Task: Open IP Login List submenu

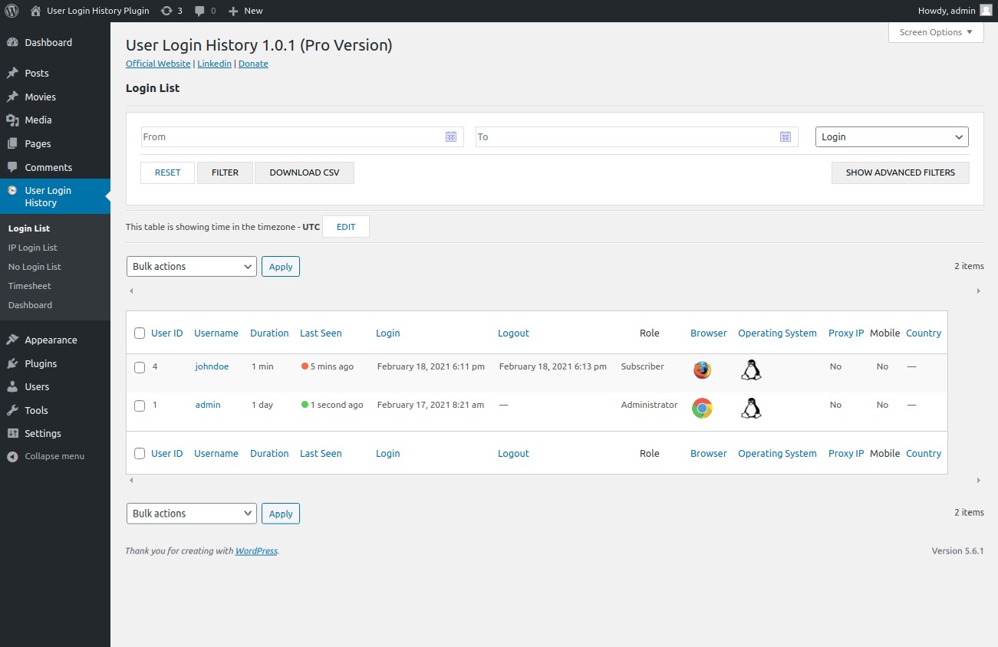Action: (32, 248)
